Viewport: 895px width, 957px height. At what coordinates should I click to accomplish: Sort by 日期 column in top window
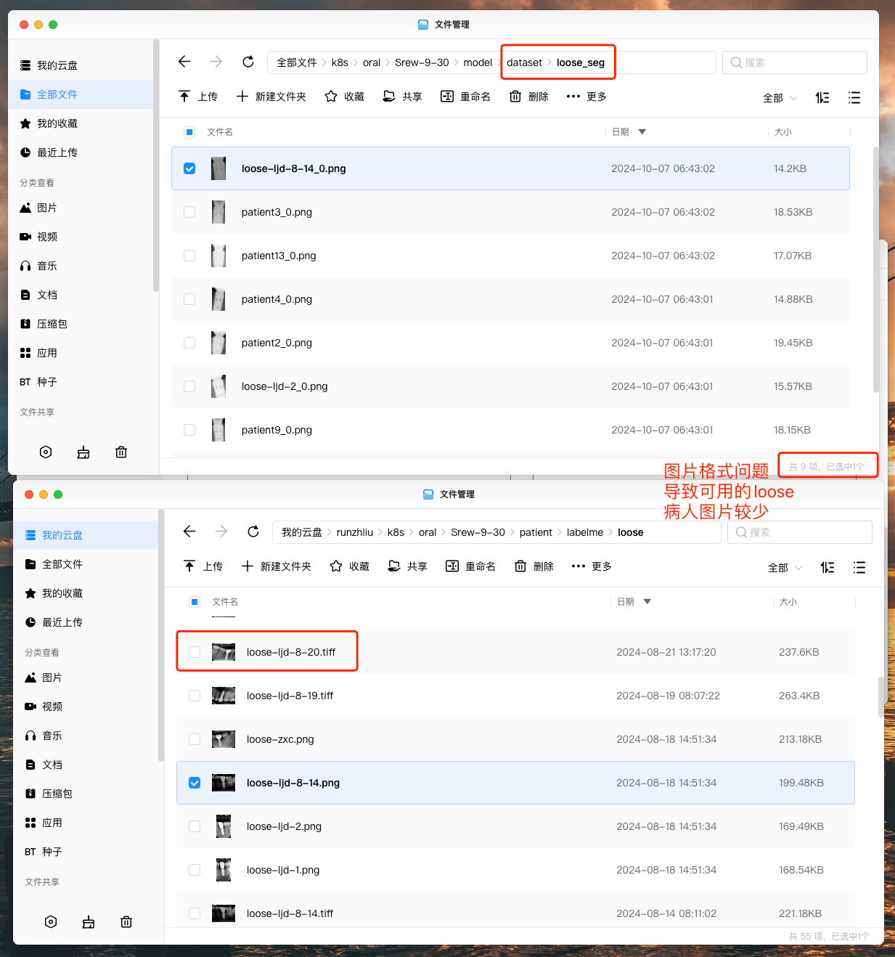pyautogui.click(x=629, y=132)
